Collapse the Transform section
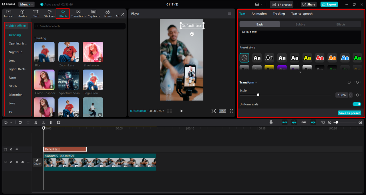 pyautogui.click(x=256, y=82)
